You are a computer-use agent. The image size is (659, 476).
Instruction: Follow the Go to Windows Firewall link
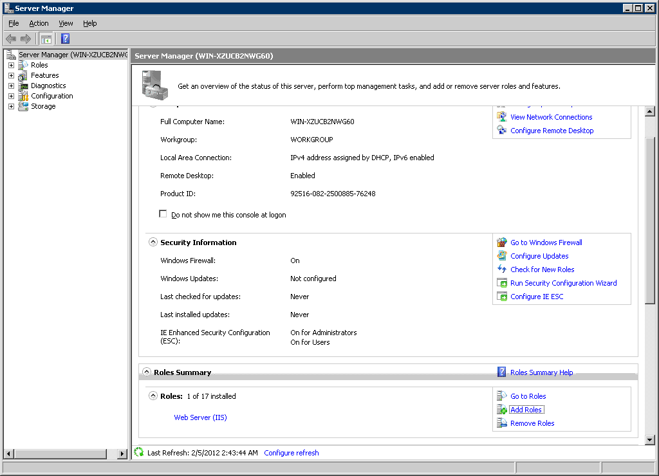point(546,243)
